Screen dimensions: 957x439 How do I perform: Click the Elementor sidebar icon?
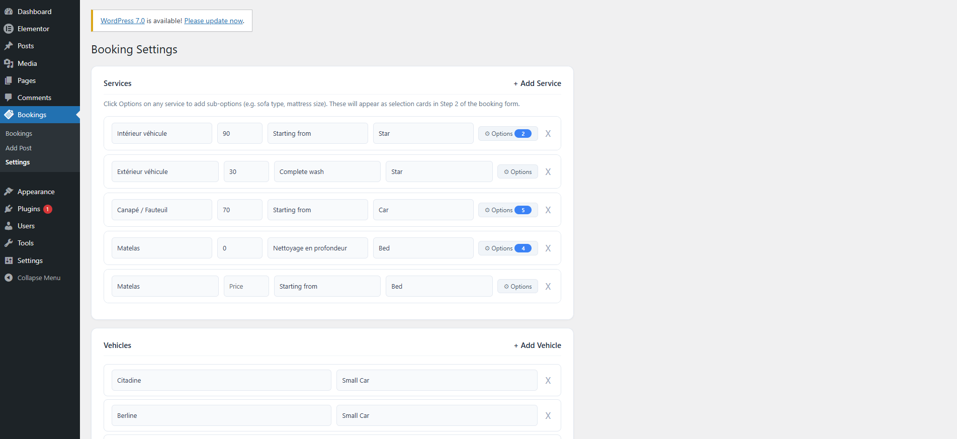point(9,29)
